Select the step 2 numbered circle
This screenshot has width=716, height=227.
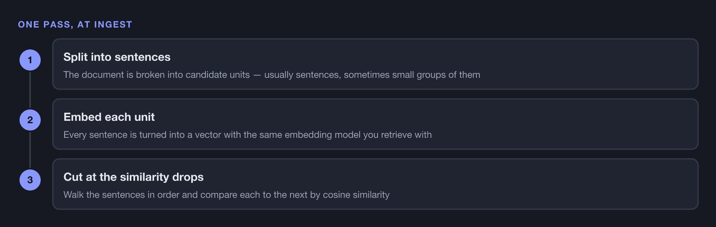tap(30, 120)
